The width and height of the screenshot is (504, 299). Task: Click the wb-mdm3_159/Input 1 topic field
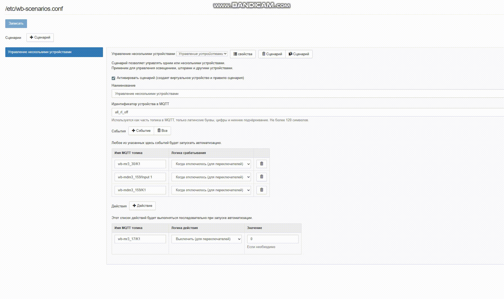pos(140,177)
